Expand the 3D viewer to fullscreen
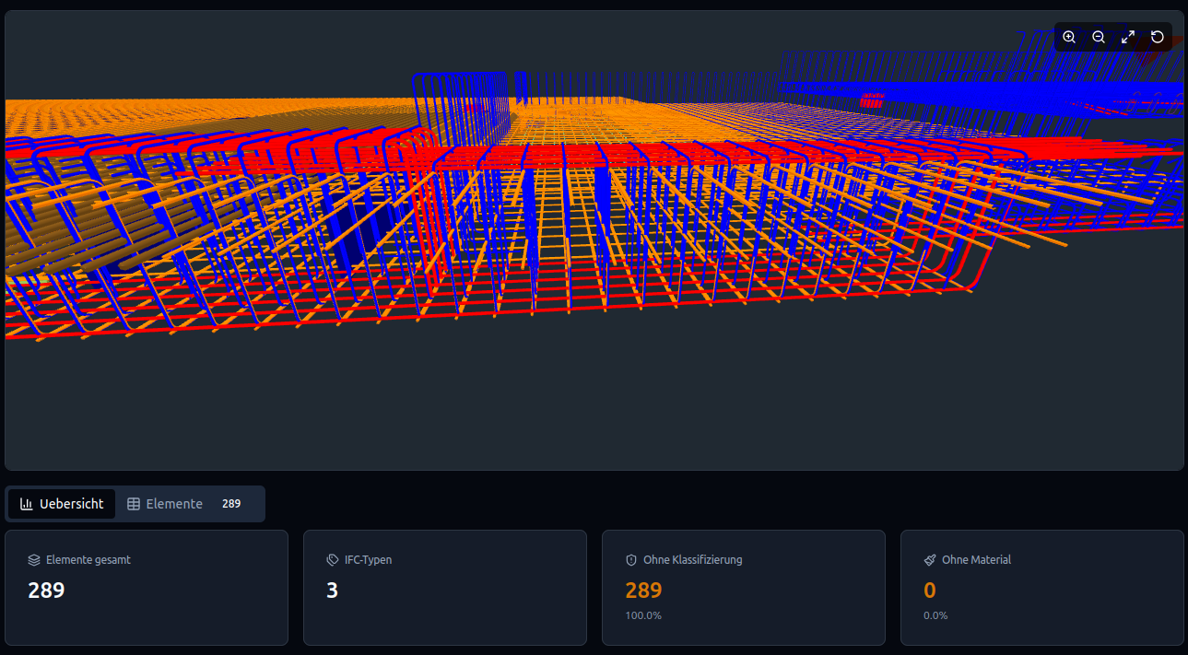The width and height of the screenshot is (1188, 655). click(x=1128, y=37)
